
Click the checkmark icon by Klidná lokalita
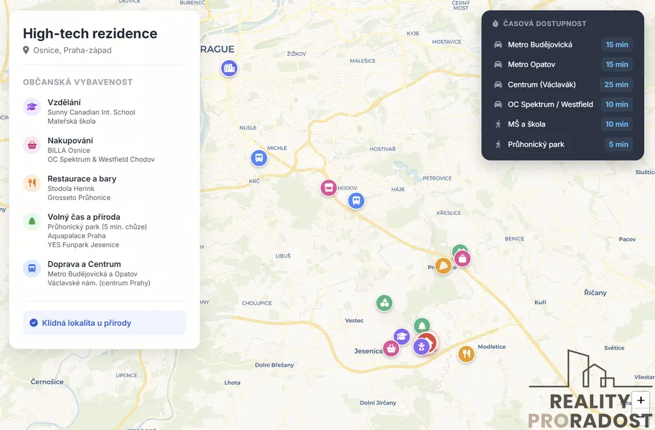coord(34,323)
